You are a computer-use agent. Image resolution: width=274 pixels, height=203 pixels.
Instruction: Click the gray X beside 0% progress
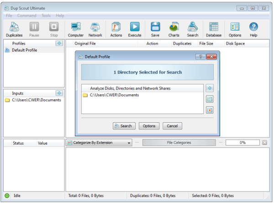click(264, 143)
